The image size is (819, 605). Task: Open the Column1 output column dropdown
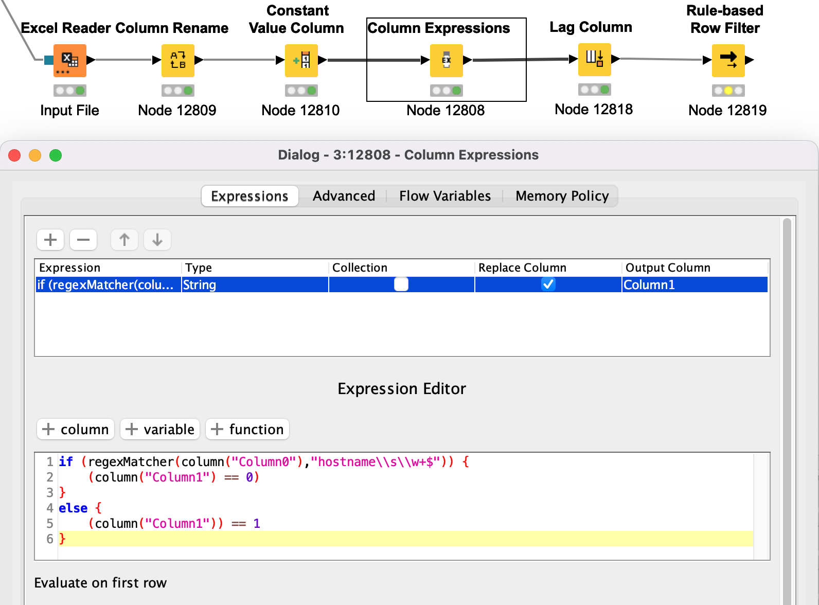point(695,284)
